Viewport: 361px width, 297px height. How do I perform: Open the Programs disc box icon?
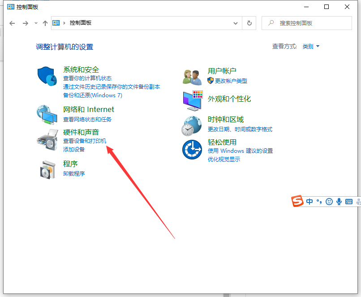[x=47, y=169]
